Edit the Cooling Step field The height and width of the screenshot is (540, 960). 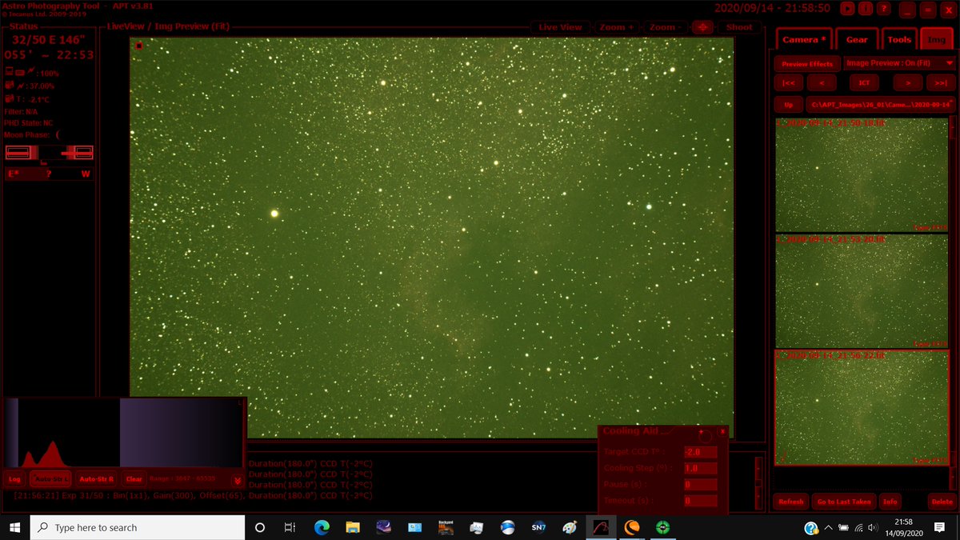click(x=700, y=469)
